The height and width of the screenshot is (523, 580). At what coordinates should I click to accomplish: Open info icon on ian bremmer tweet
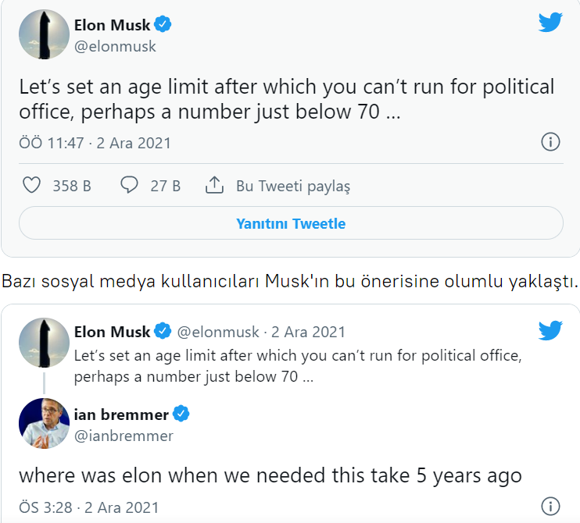tap(550, 506)
